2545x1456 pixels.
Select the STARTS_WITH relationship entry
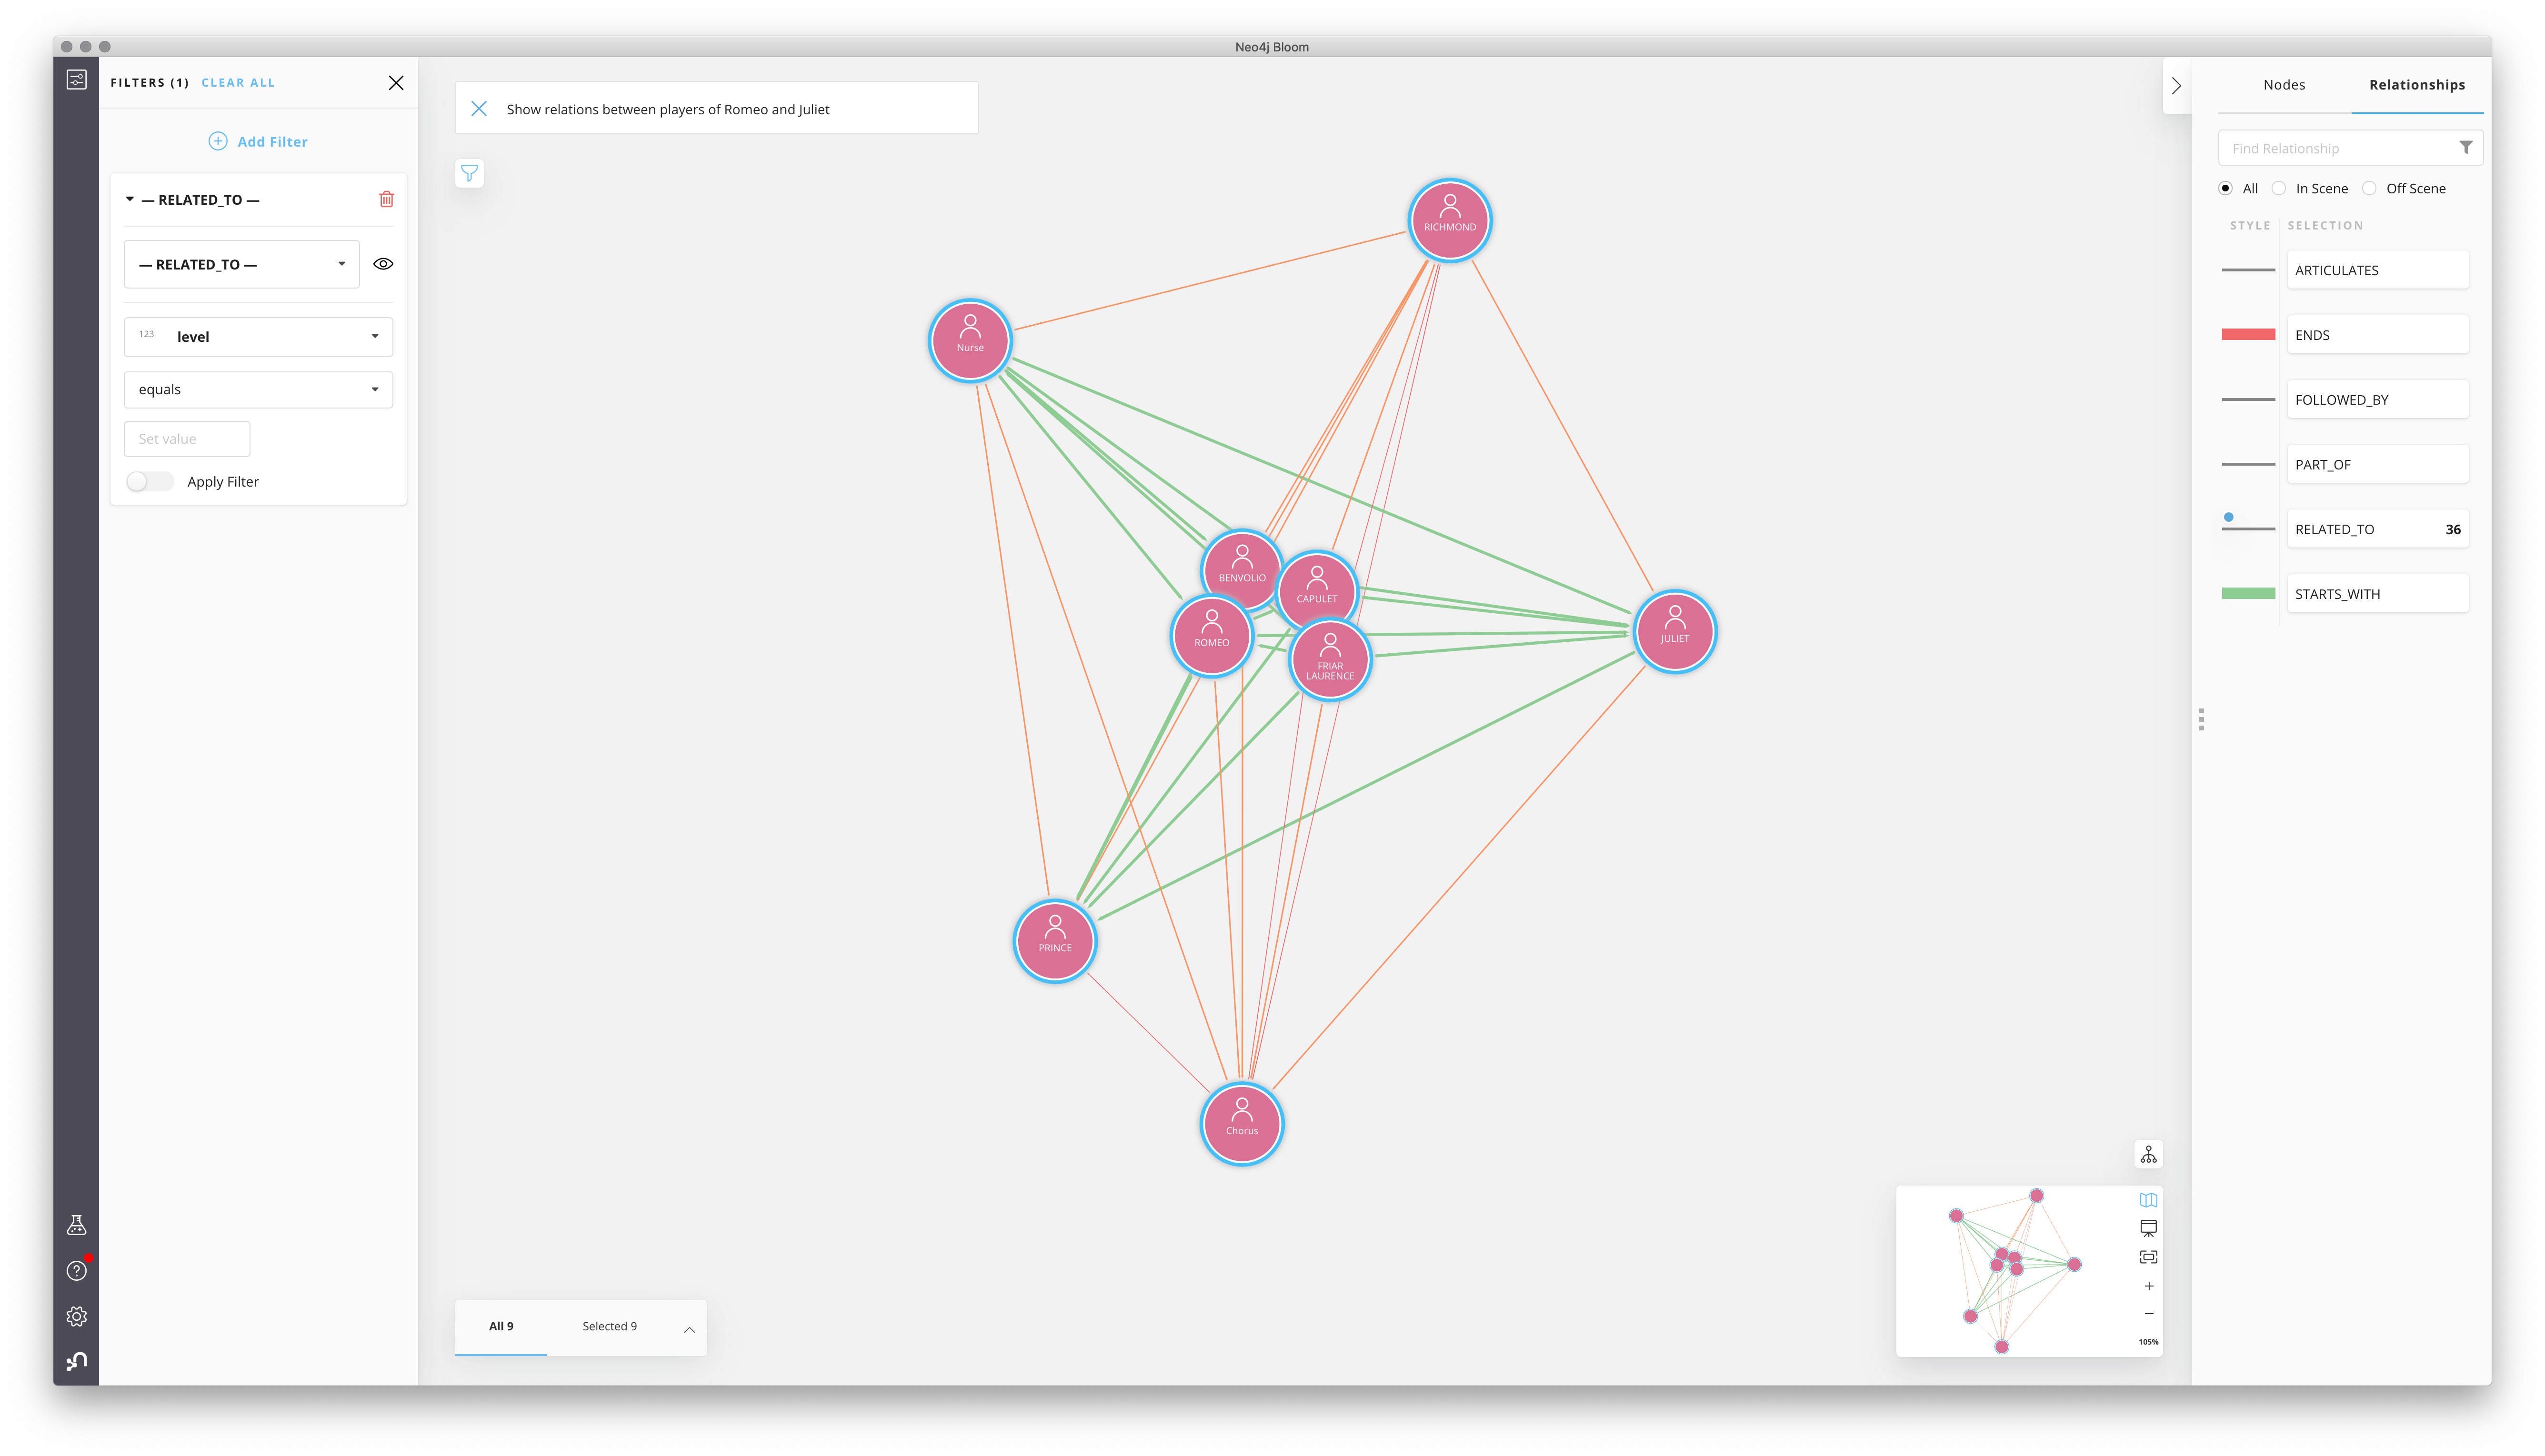click(x=2377, y=594)
